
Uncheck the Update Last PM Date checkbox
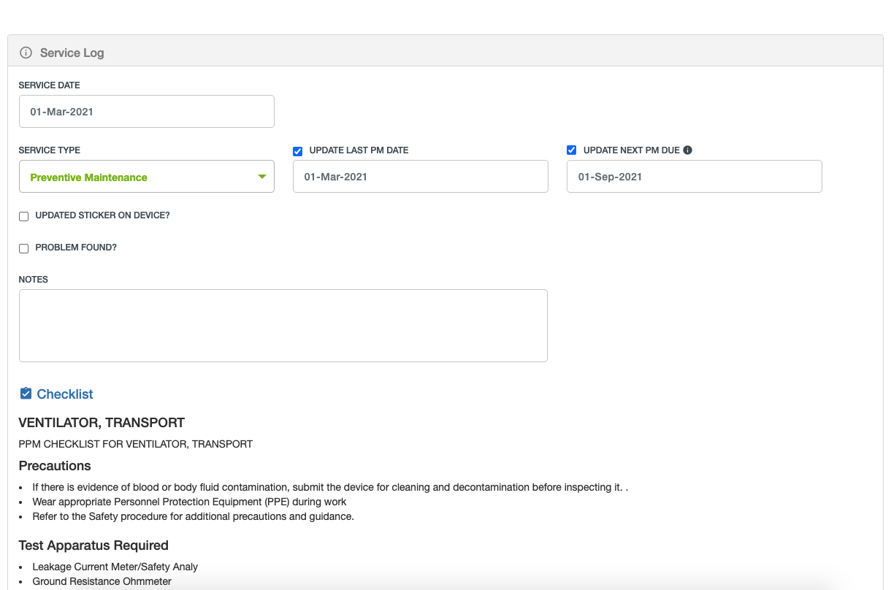(297, 151)
